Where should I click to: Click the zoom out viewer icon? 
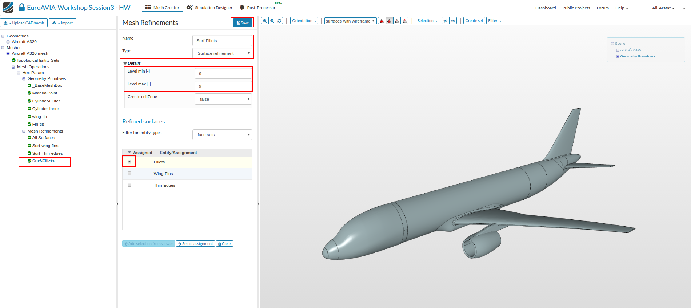(272, 21)
